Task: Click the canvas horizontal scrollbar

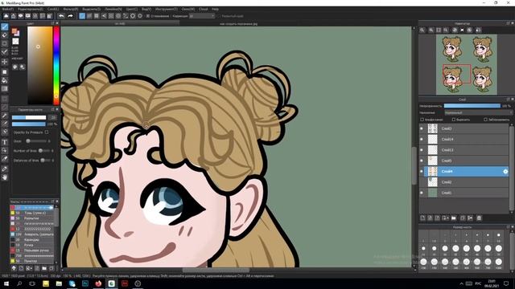Action: (216, 271)
